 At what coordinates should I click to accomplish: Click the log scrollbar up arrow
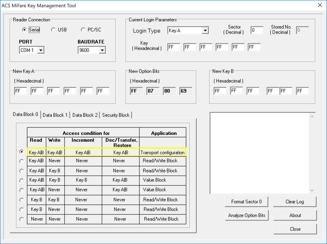click(x=312, y=116)
